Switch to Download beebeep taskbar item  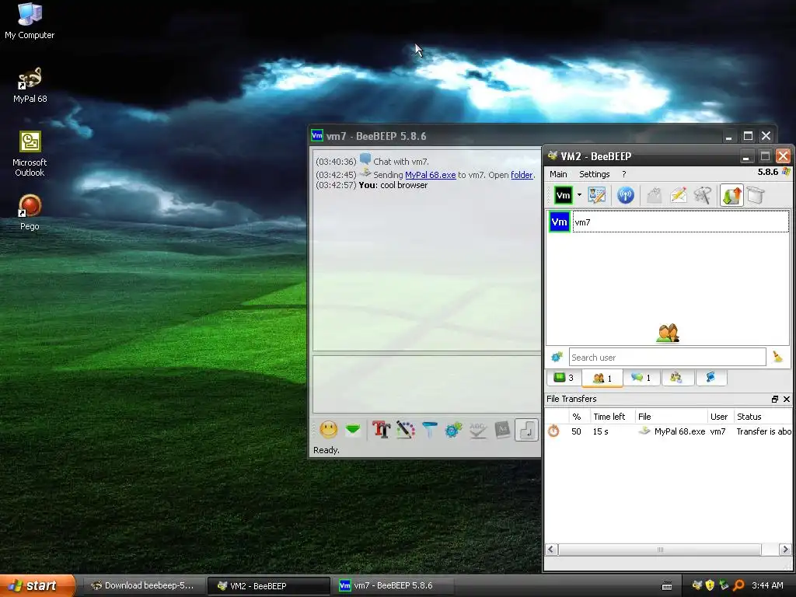pos(143,586)
